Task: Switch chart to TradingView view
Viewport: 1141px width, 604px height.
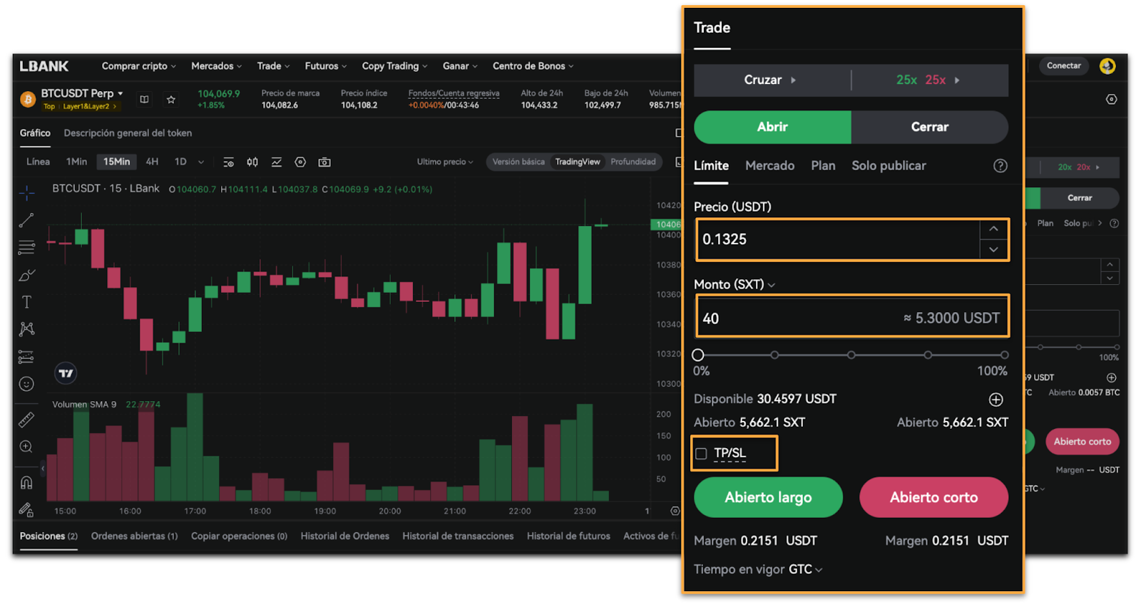Action: coord(578,162)
